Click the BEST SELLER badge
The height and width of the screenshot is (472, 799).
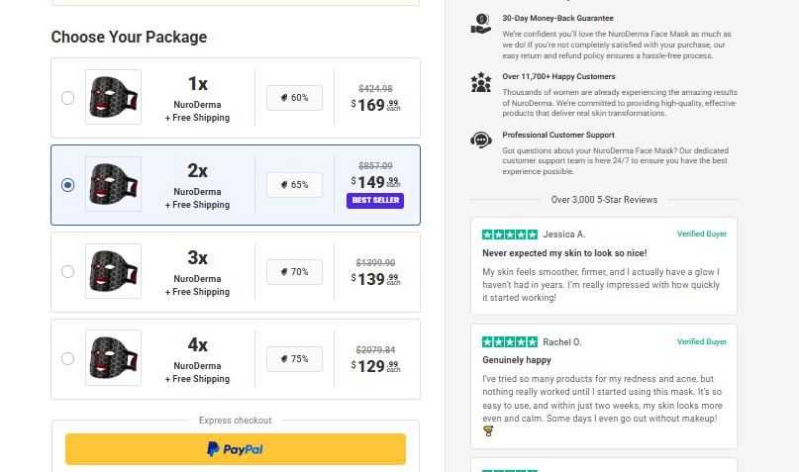click(x=375, y=201)
